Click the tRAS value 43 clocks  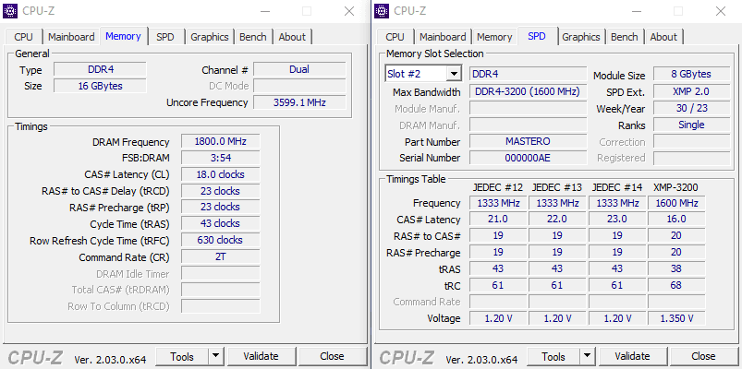click(221, 223)
